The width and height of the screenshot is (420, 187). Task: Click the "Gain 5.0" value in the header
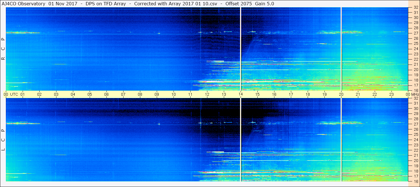tap(265, 4)
